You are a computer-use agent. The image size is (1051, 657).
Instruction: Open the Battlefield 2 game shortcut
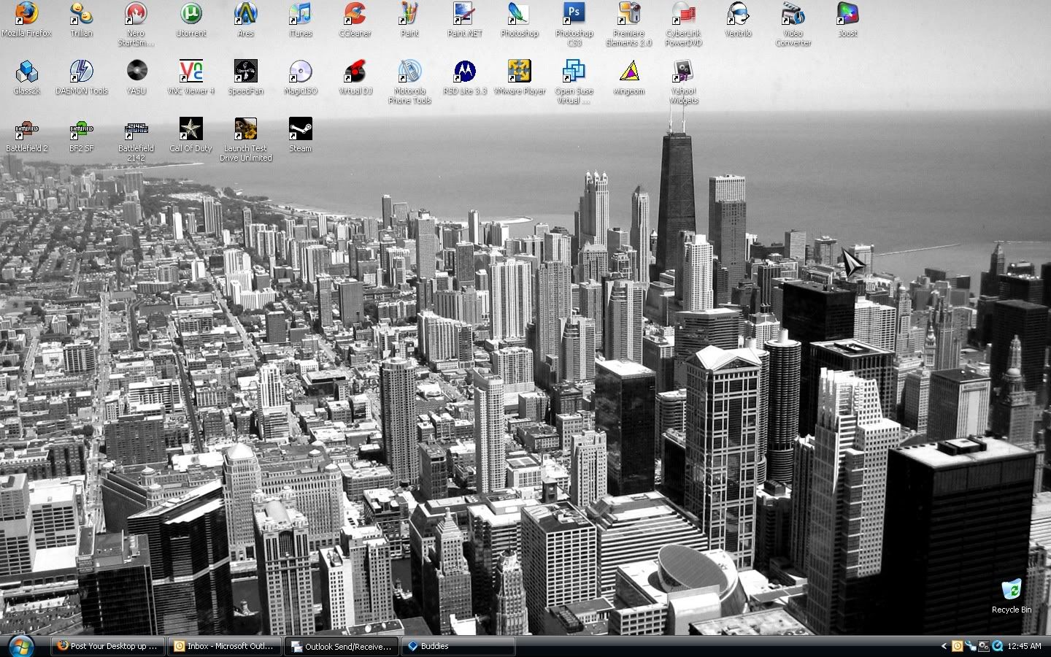[26, 135]
